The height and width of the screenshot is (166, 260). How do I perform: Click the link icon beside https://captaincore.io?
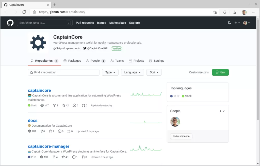55,48
